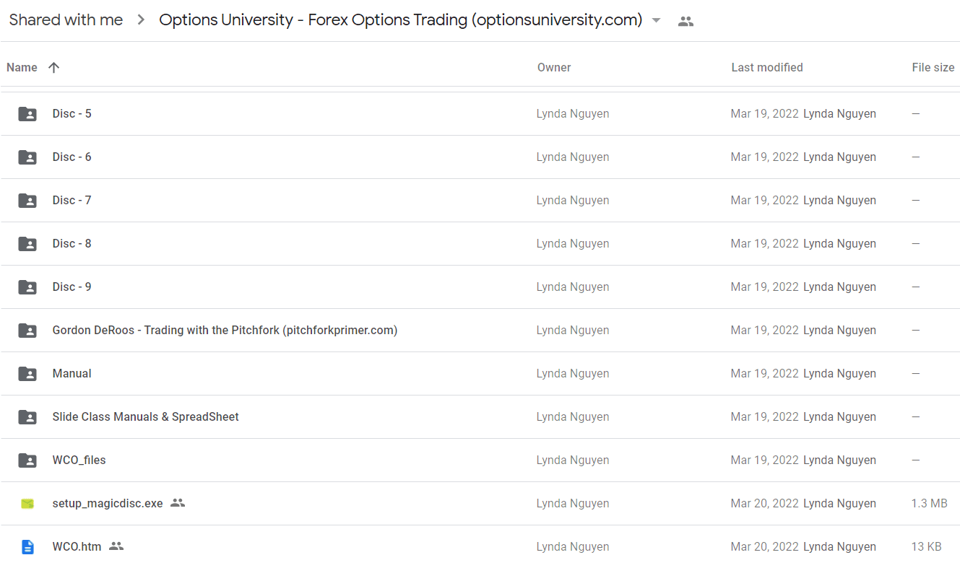
Task: Select the Disc - 9 folder name
Action: coord(72,287)
